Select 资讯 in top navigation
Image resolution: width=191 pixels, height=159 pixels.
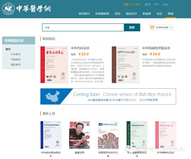[x=118, y=14]
